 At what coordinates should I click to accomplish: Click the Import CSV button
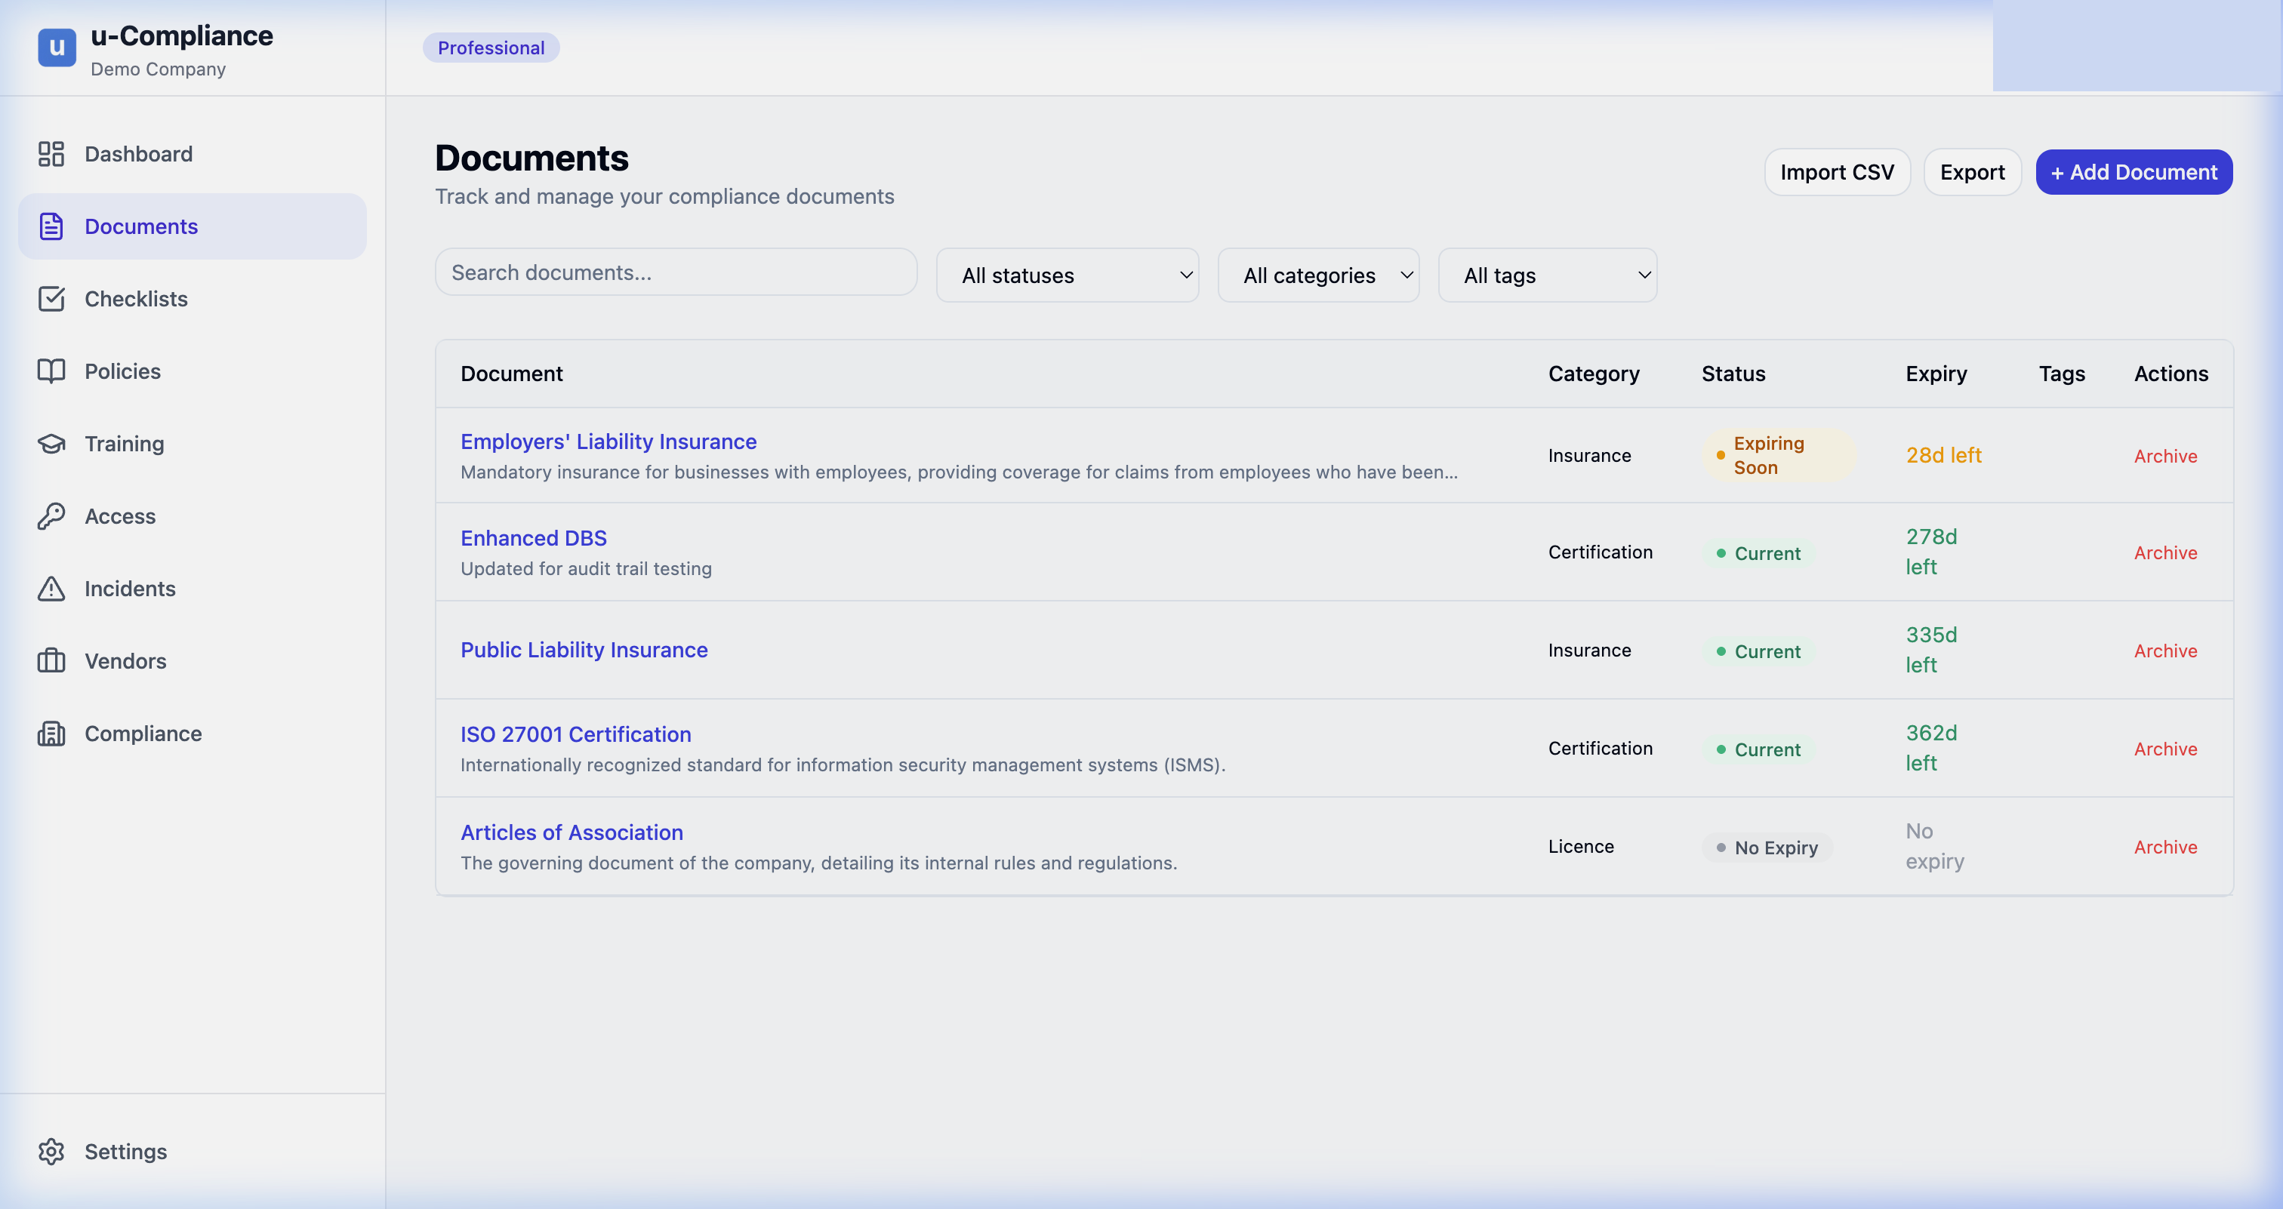[x=1836, y=172]
